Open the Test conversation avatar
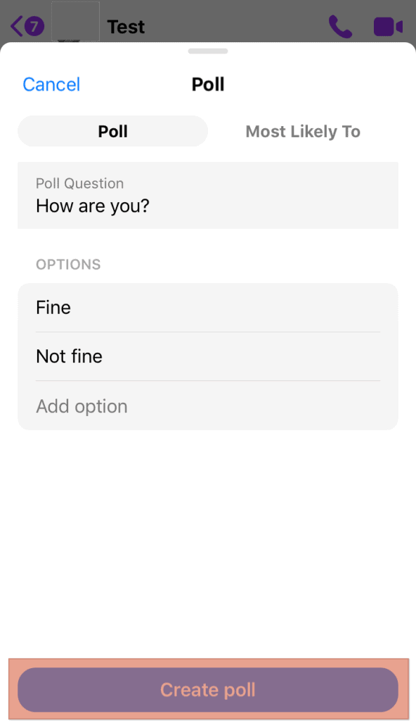 click(x=75, y=21)
